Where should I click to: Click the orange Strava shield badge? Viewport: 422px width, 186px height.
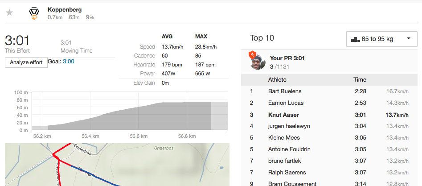(x=252, y=55)
